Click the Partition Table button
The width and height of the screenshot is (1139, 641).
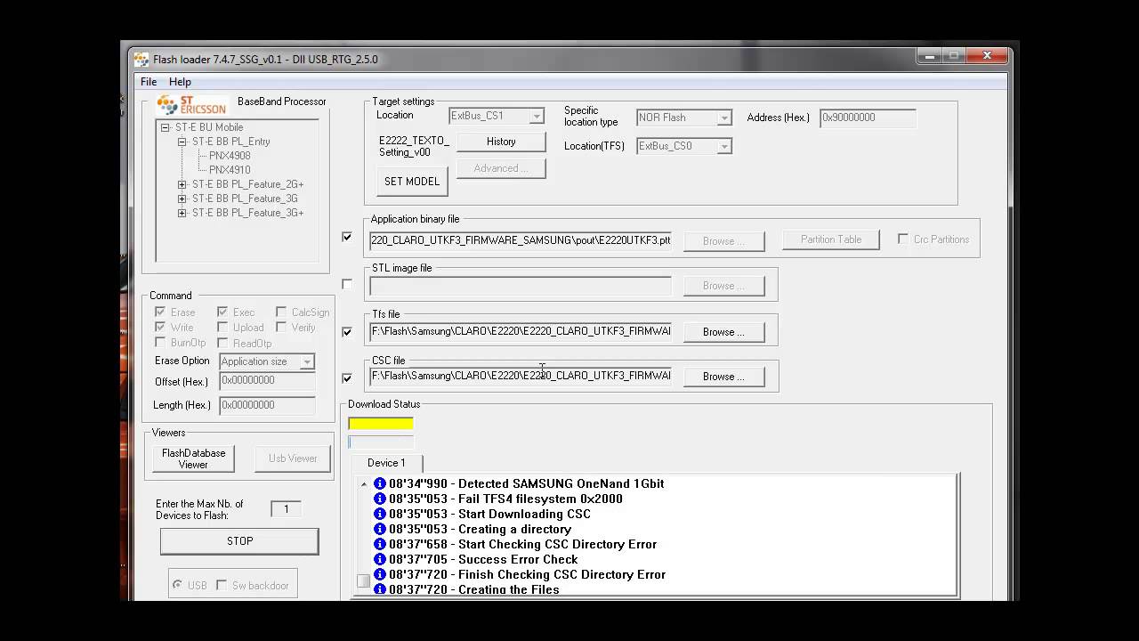[x=831, y=239]
